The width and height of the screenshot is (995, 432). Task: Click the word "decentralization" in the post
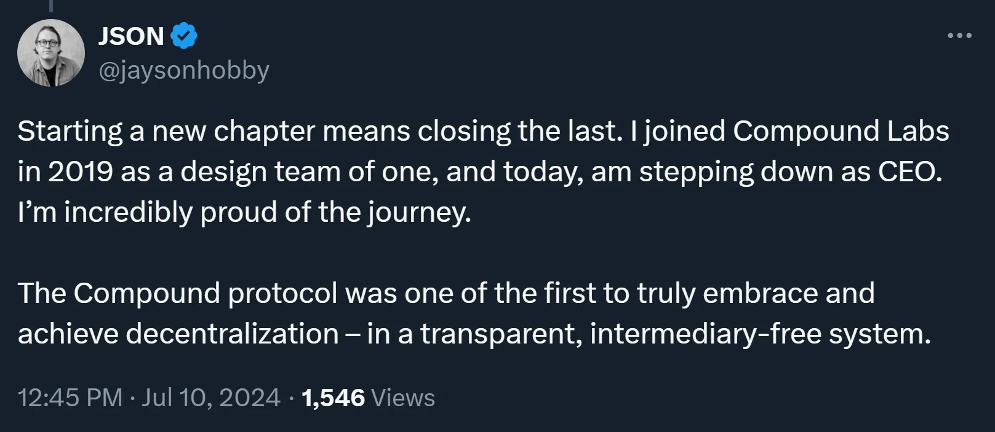233,334
